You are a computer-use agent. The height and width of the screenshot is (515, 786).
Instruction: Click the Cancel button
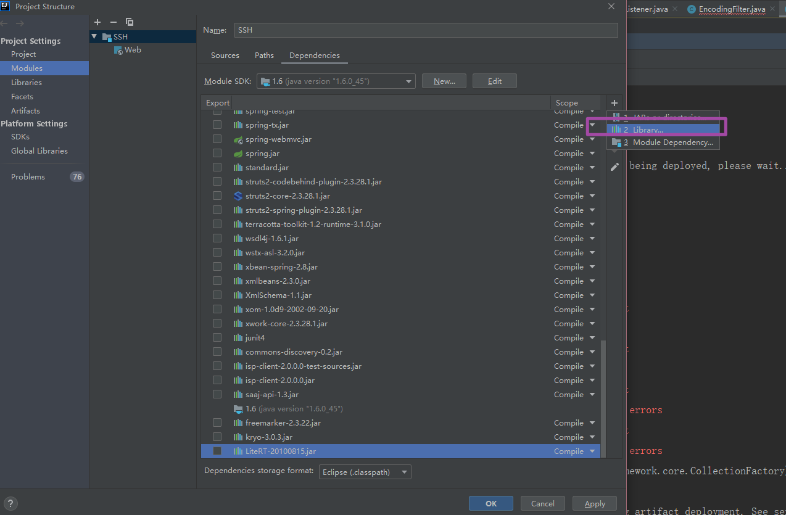click(543, 504)
